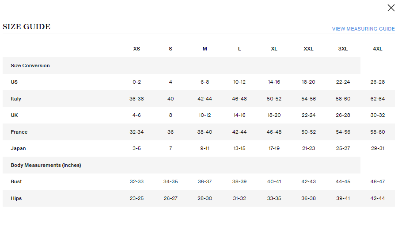Click the M size column header
This screenshot has height=239, width=398.
point(205,49)
